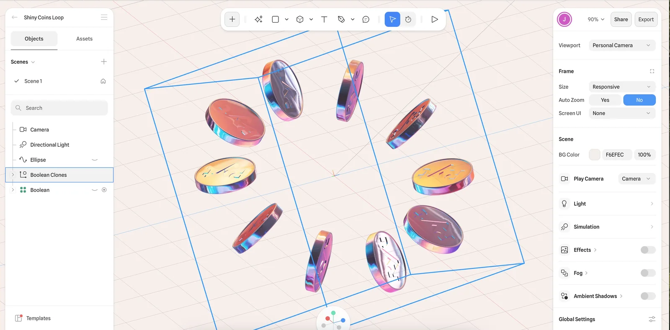Click the plus add-object toolbar button
This screenshot has height=330, width=670.
(232, 19)
